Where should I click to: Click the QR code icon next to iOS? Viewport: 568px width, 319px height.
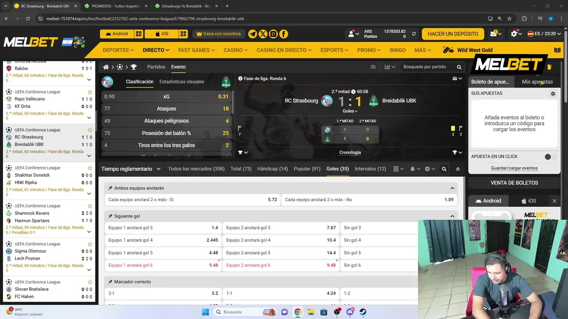pyautogui.click(x=183, y=34)
